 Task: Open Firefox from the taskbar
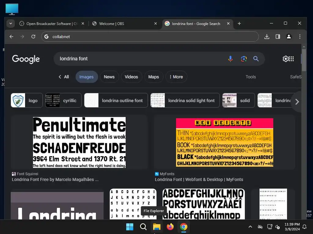[170, 227]
